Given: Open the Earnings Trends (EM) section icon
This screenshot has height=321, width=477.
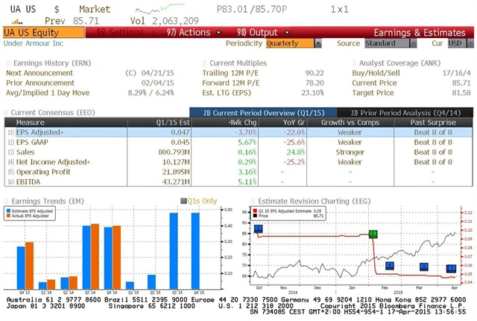Looking at the screenshot, I should [x=7, y=201].
